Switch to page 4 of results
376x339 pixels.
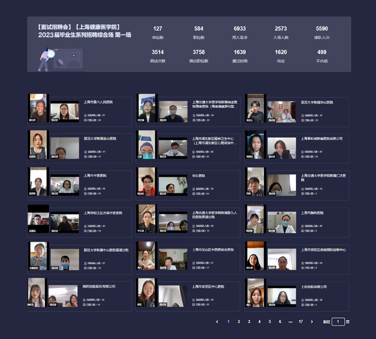pyautogui.click(x=259, y=322)
